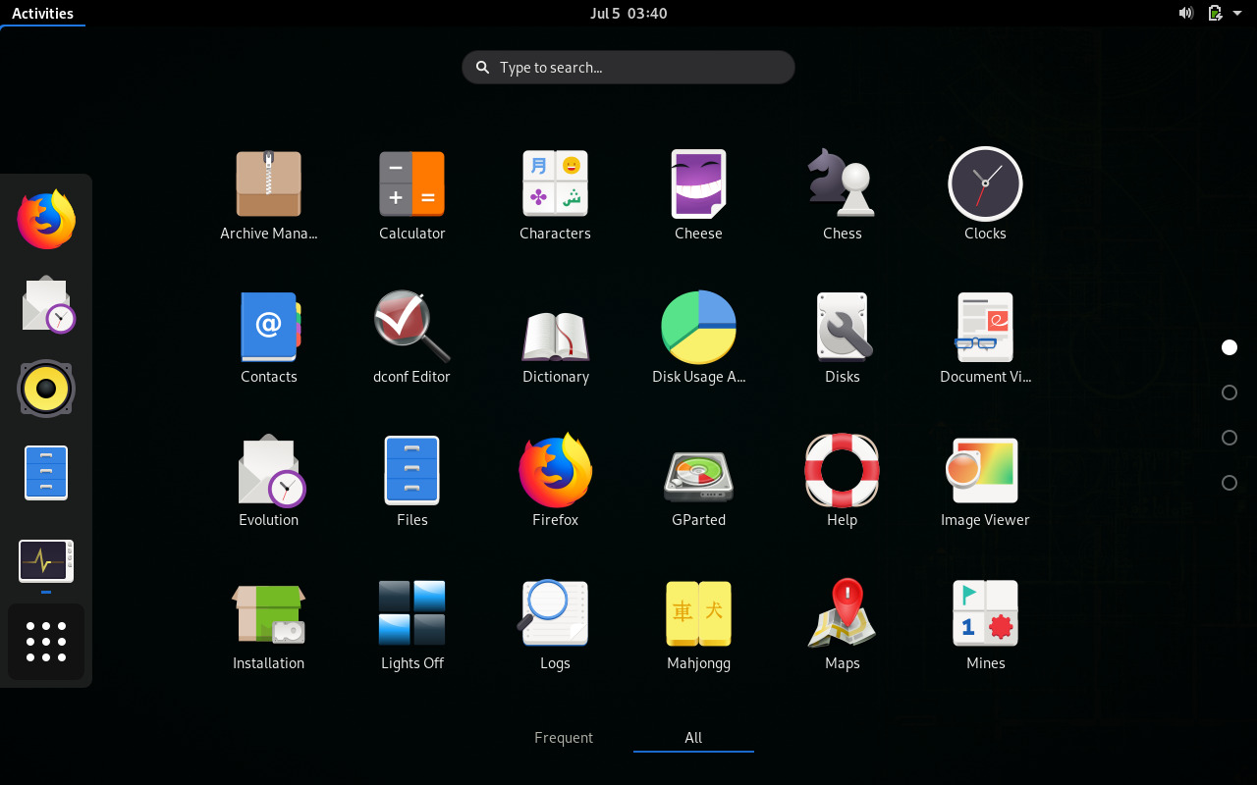This screenshot has width=1257, height=785.
Task: Switch to the Frequent apps tab
Action: pyautogui.click(x=564, y=737)
